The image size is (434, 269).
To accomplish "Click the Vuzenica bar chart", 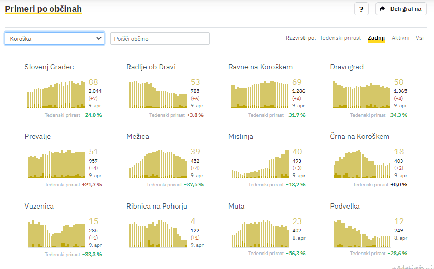I will [56, 234].
